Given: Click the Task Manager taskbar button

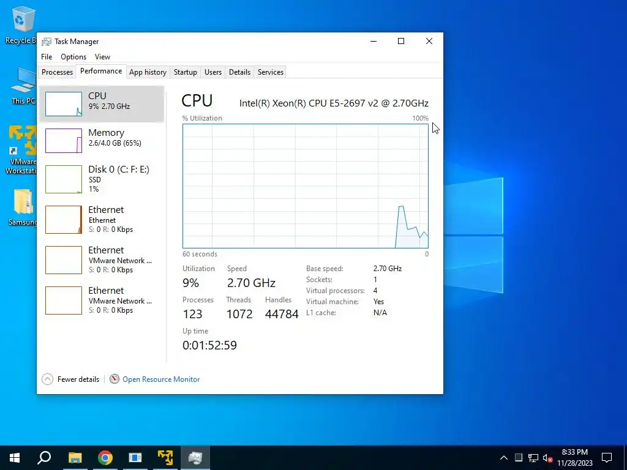Looking at the screenshot, I should pos(195,458).
